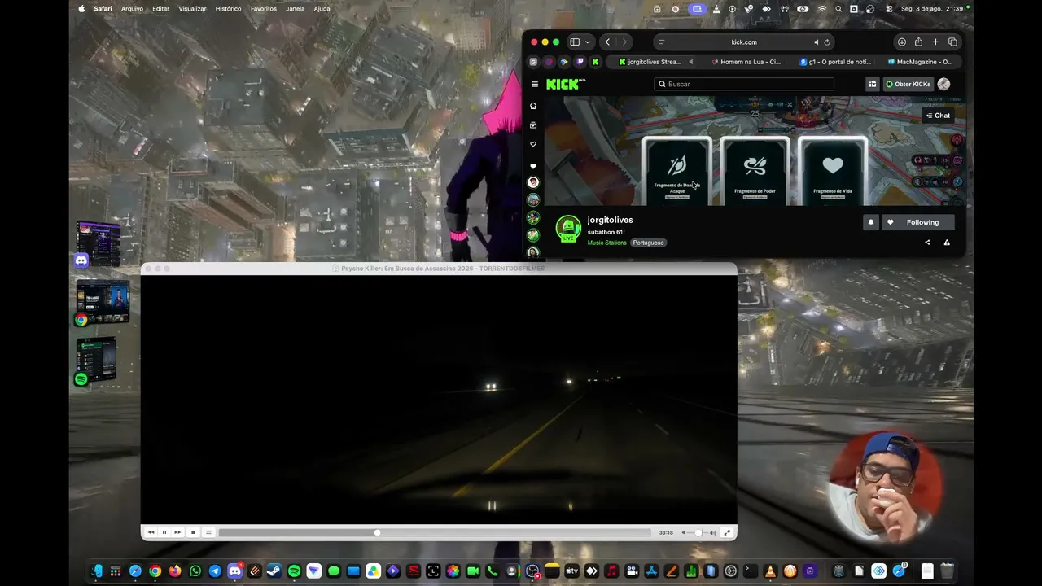Open the Arquivo menu

[x=132, y=9]
